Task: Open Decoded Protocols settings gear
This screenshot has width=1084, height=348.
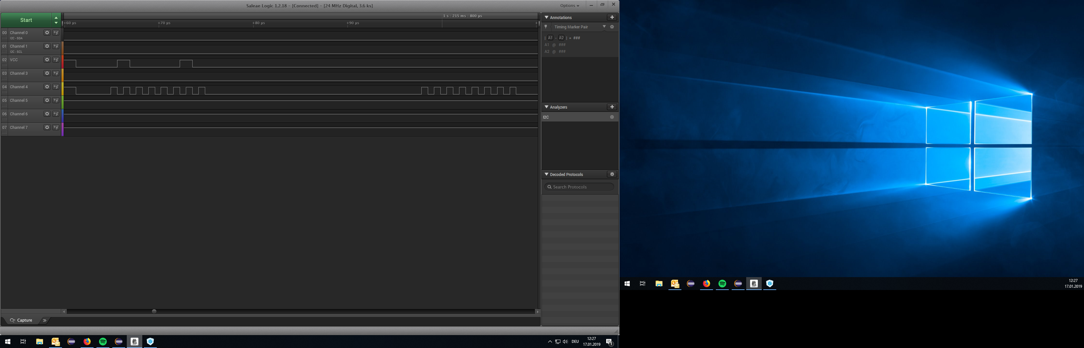Action: [612, 174]
